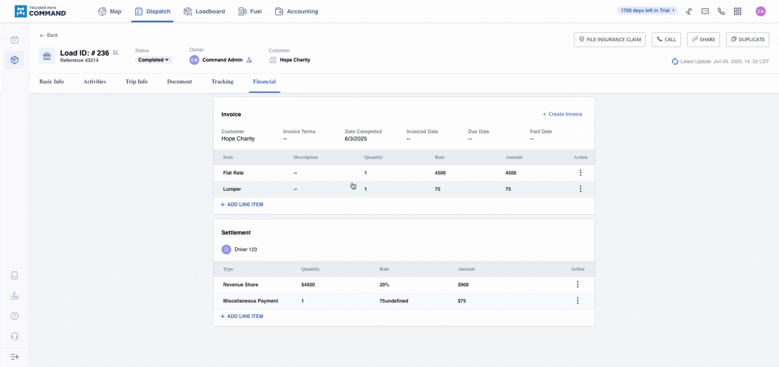Select the loads box icon in sidebar
This screenshot has width=779, height=367.
(15, 60)
